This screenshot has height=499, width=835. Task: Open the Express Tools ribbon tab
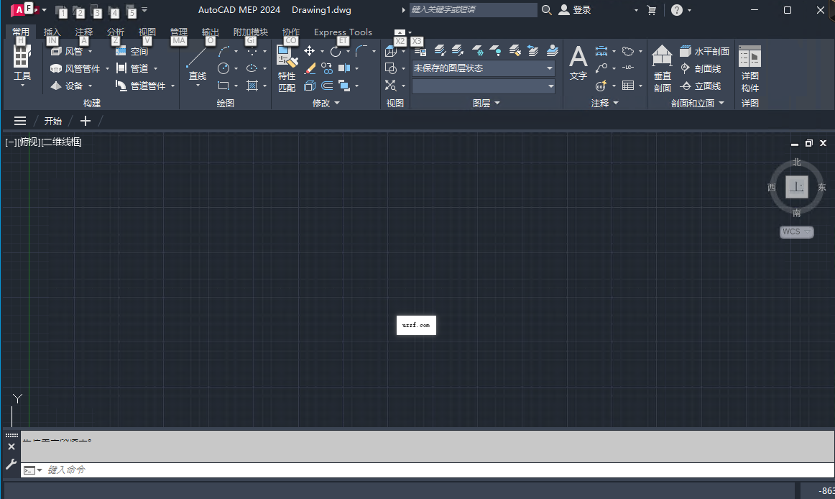(x=343, y=32)
